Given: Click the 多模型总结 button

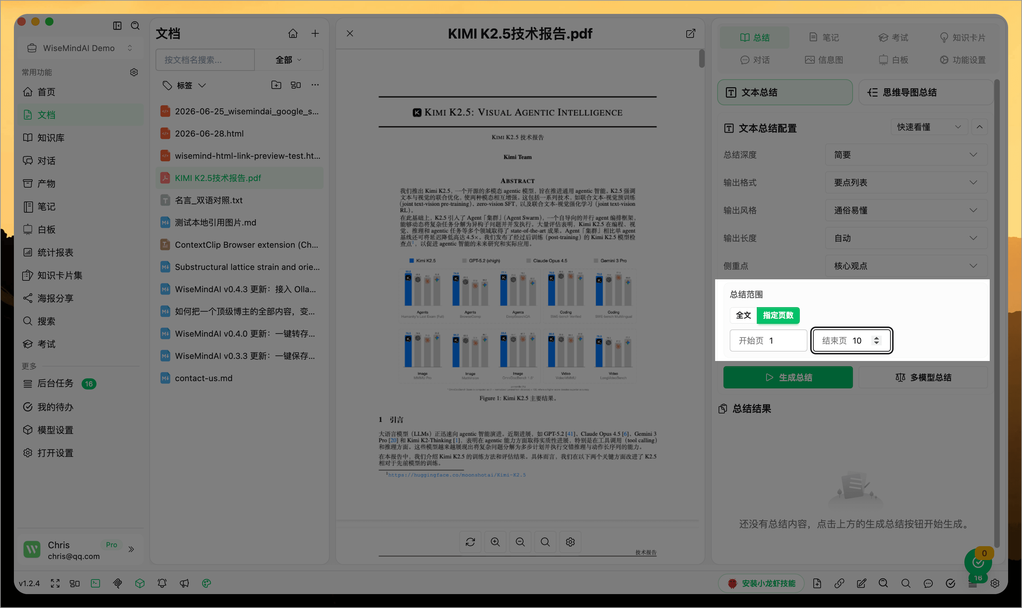Looking at the screenshot, I should (923, 377).
